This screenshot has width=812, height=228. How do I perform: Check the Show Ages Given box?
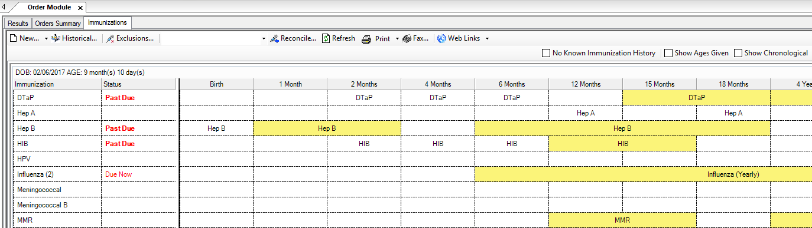tap(668, 53)
